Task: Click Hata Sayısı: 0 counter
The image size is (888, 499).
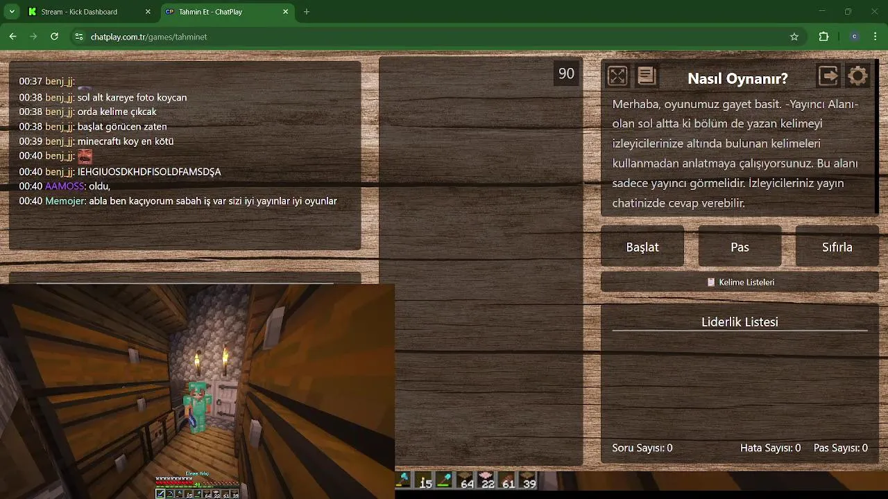Action: point(770,448)
